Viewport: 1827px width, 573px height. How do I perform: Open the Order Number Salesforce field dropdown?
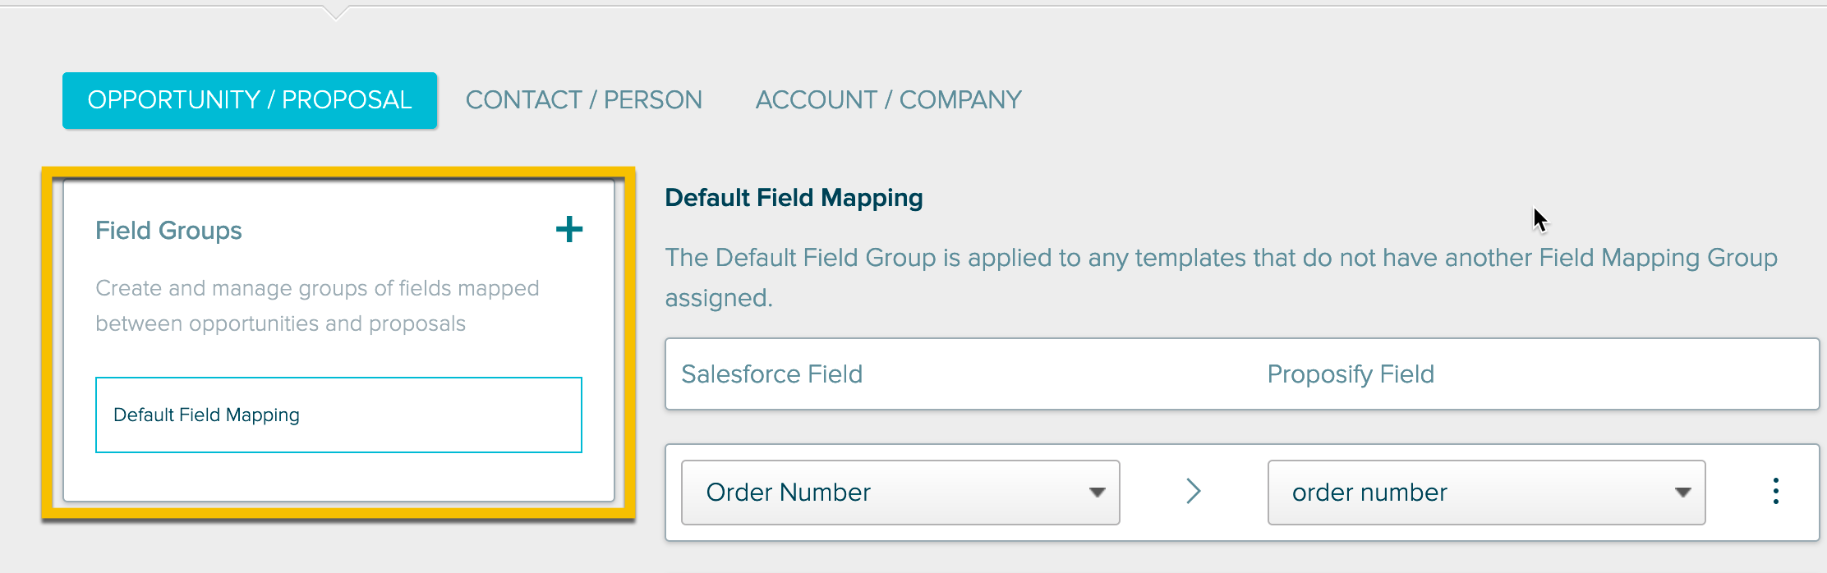(900, 493)
